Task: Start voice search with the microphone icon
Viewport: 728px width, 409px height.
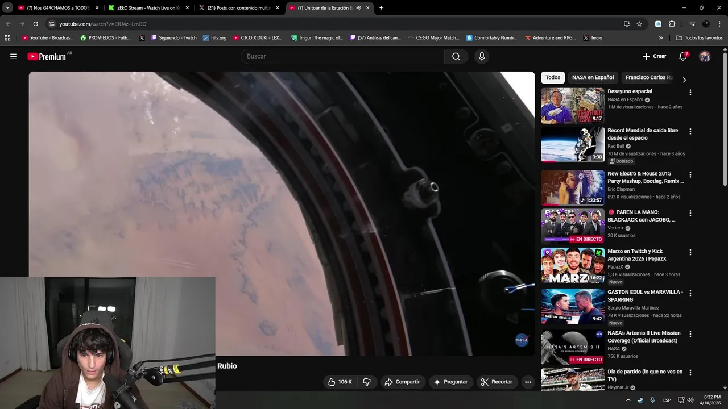Action: pyautogui.click(x=482, y=56)
